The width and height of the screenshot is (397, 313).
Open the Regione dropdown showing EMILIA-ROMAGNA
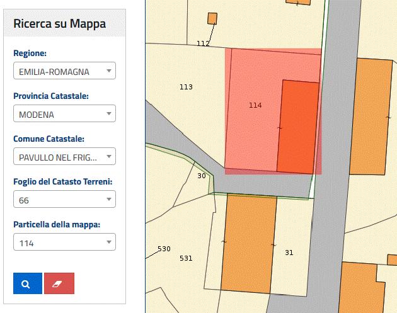point(64,71)
